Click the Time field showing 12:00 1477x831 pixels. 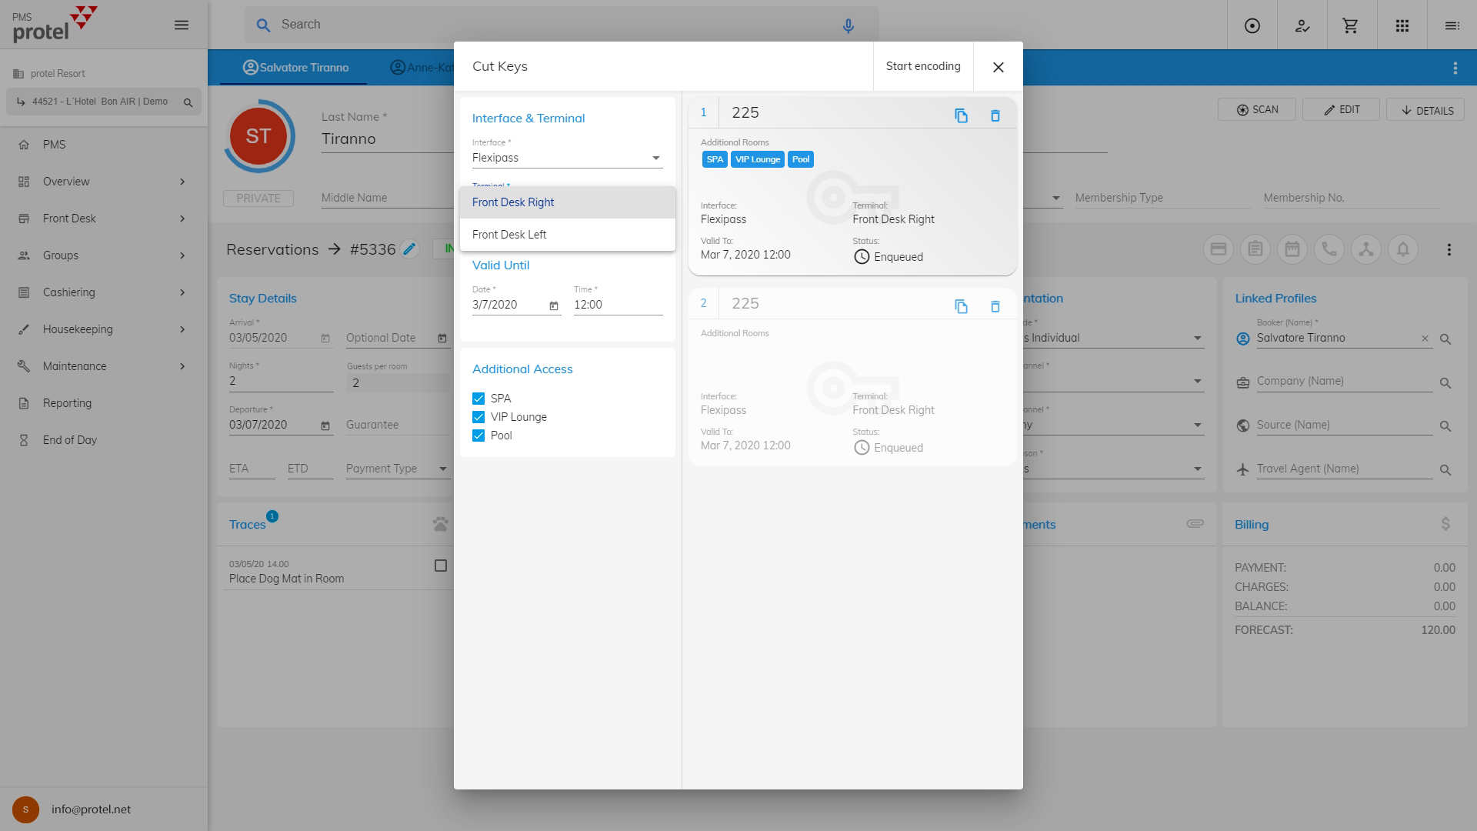coord(617,305)
